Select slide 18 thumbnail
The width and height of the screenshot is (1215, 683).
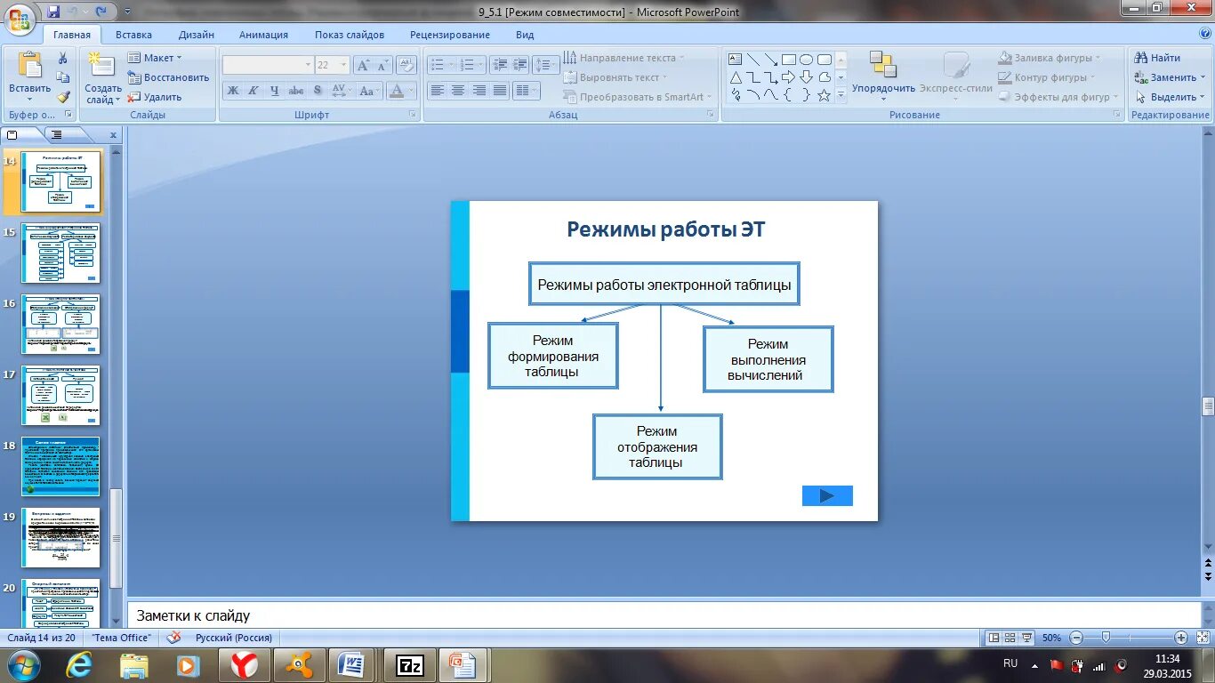(60, 467)
